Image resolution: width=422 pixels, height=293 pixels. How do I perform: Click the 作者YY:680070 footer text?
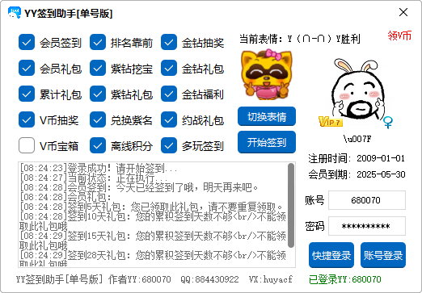(x=140, y=279)
